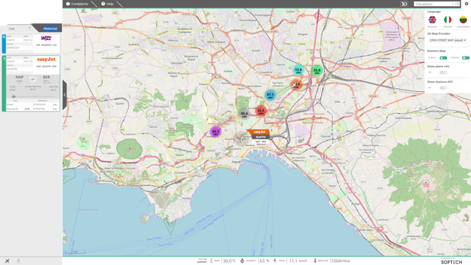The width and height of the screenshot is (471, 265).
Task: Open the 2D Map Provider dropdown
Action: click(x=448, y=40)
